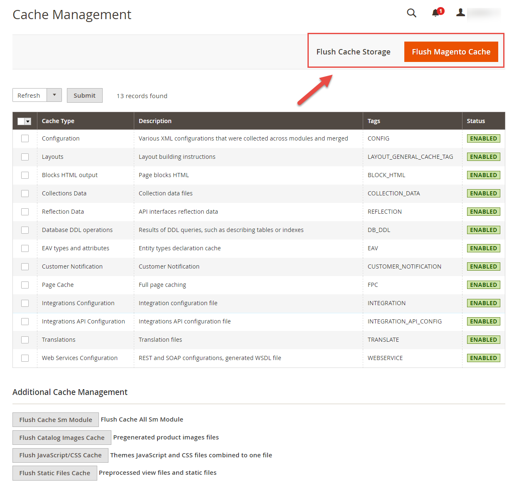Open the admin user account icon

[460, 13]
